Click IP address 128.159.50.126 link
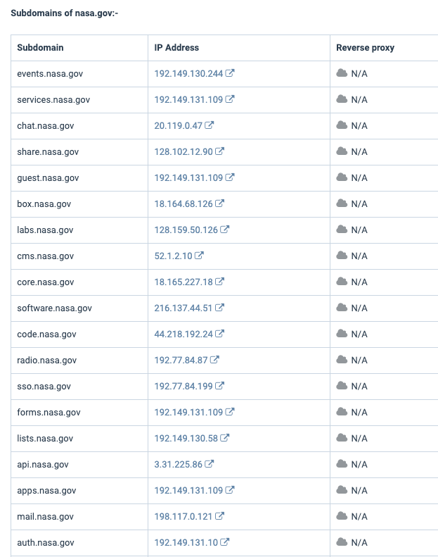 tap(186, 230)
